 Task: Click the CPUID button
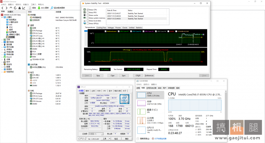pyautogui.click(x=138, y=75)
